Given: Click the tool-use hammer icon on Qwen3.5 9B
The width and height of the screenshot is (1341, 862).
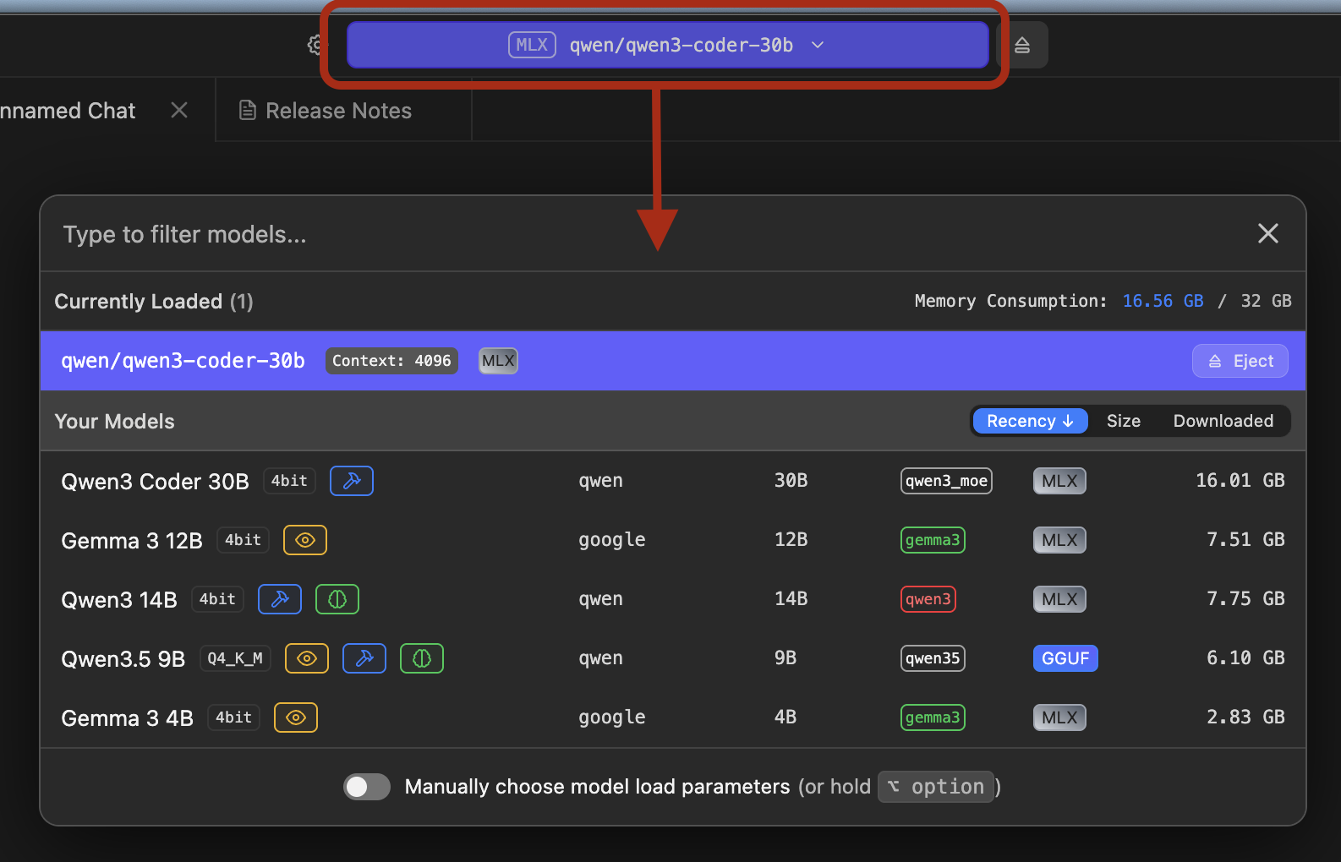Looking at the screenshot, I should [364, 658].
